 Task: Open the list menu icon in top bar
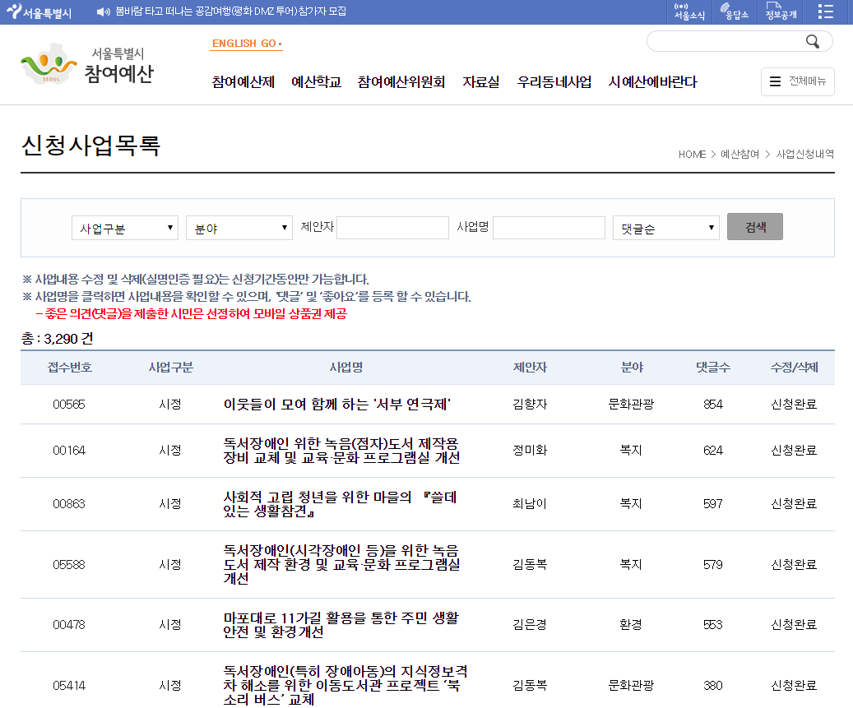coord(825,12)
